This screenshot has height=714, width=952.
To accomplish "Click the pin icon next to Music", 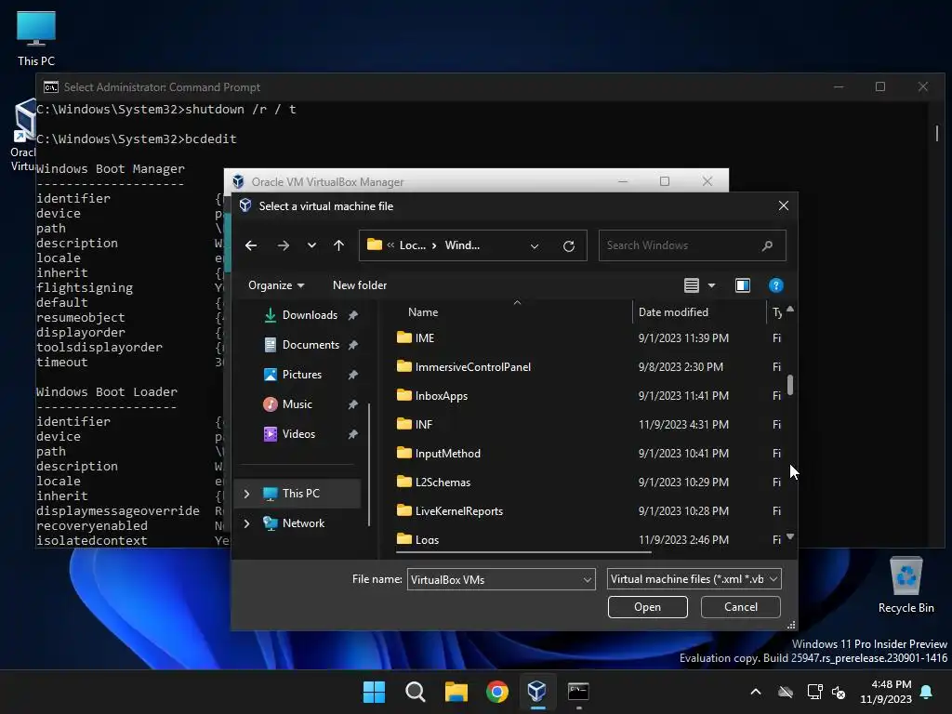I will pos(352,404).
